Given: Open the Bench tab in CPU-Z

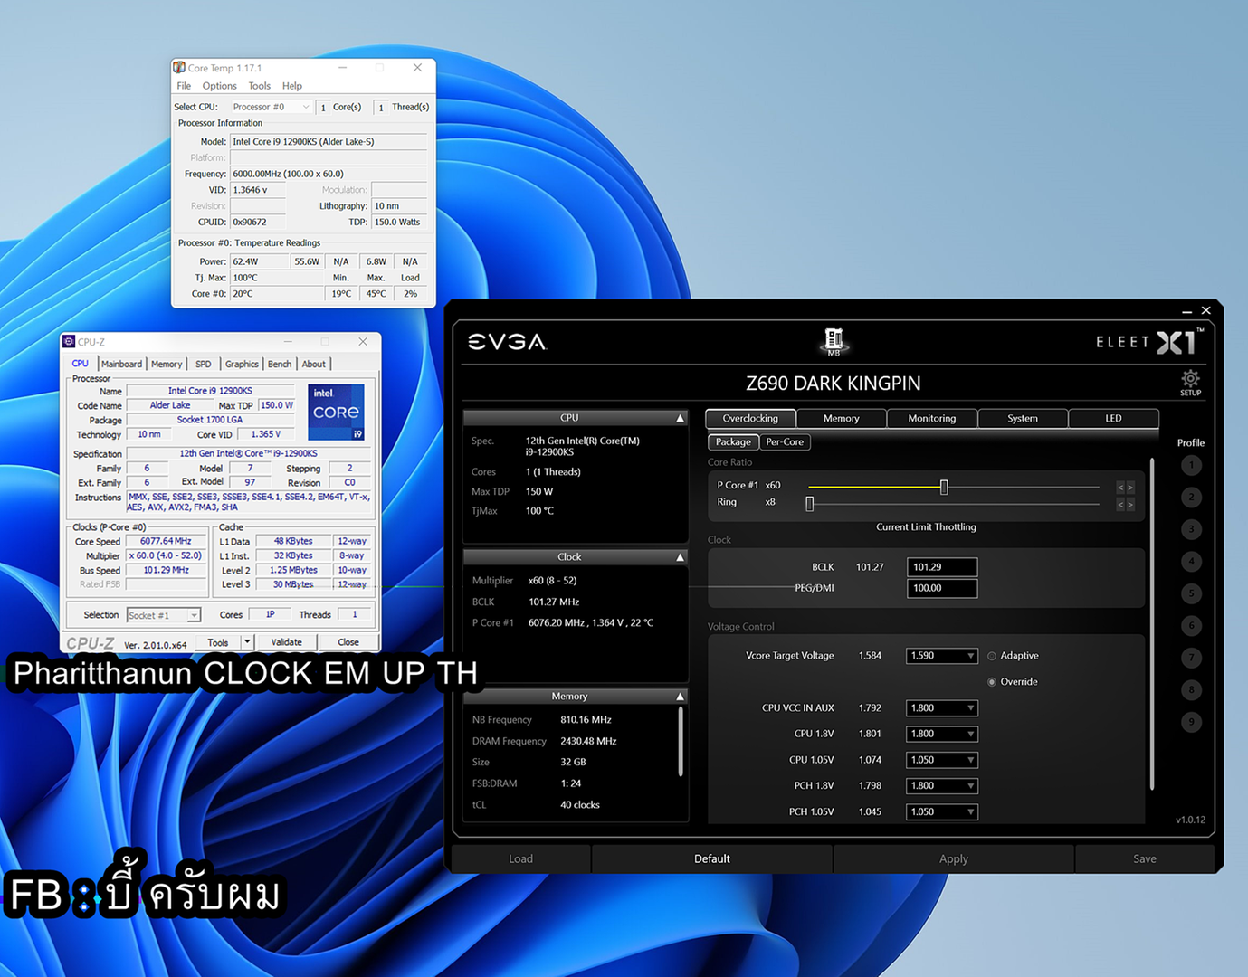Looking at the screenshot, I should (280, 364).
